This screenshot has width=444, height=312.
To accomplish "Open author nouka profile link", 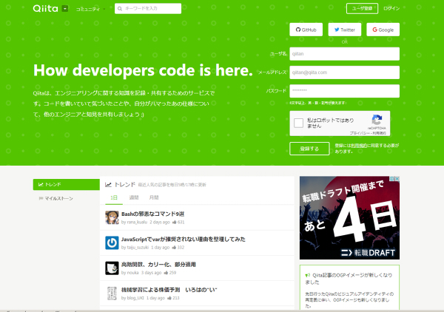I will click(x=132, y=273).
